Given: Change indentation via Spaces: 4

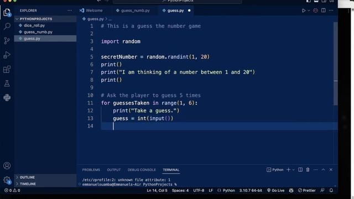Looking at the screenshot, I should point(180,190).
